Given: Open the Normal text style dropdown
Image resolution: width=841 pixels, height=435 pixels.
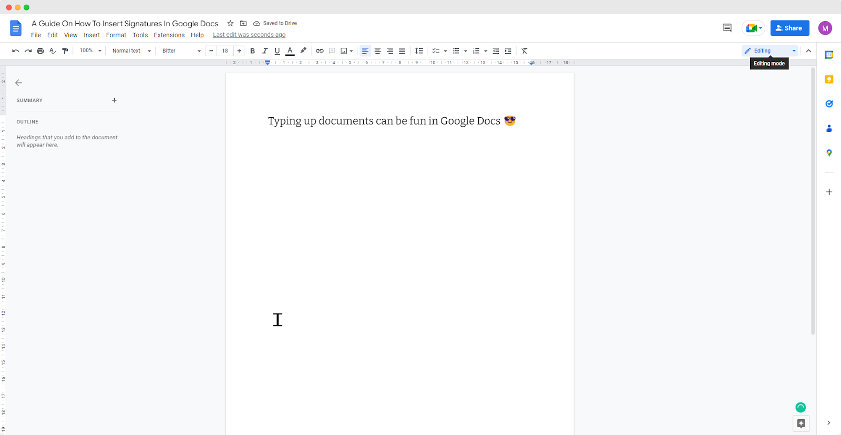Looking at the screenshot, I should [131, 51].
